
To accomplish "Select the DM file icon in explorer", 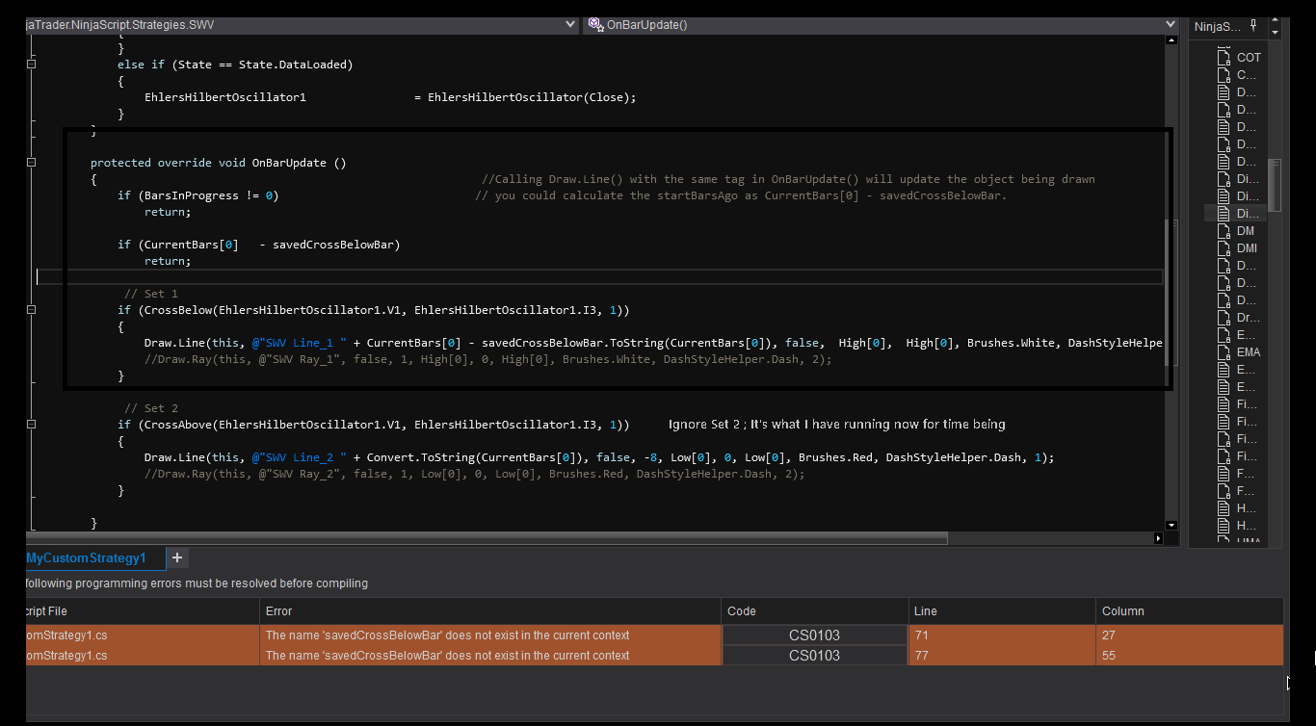I will (x=1224, y=231).
